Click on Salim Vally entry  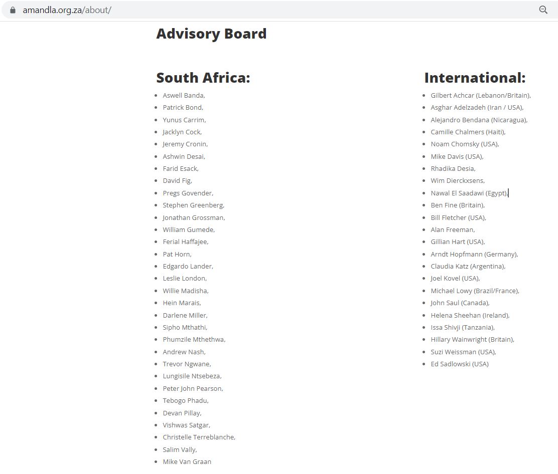(180, 449)
